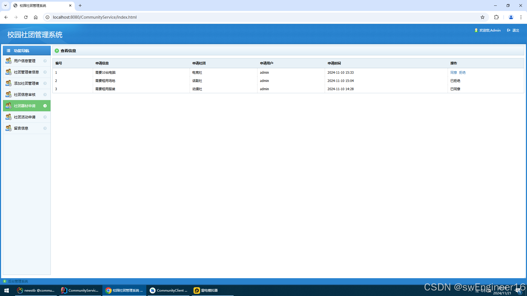Click the logout icon next to 退出

coord(509,30)
